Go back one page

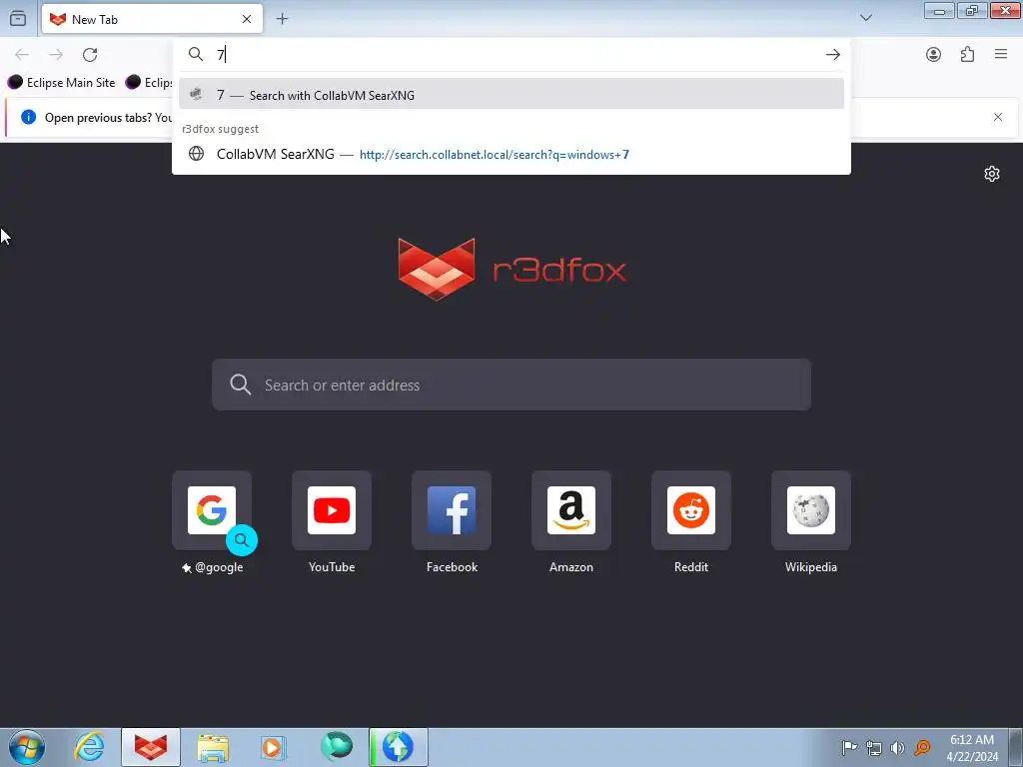coord(22,55)
